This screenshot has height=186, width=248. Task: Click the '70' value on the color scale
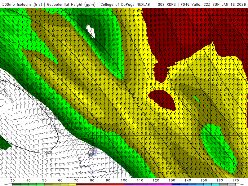76,180
